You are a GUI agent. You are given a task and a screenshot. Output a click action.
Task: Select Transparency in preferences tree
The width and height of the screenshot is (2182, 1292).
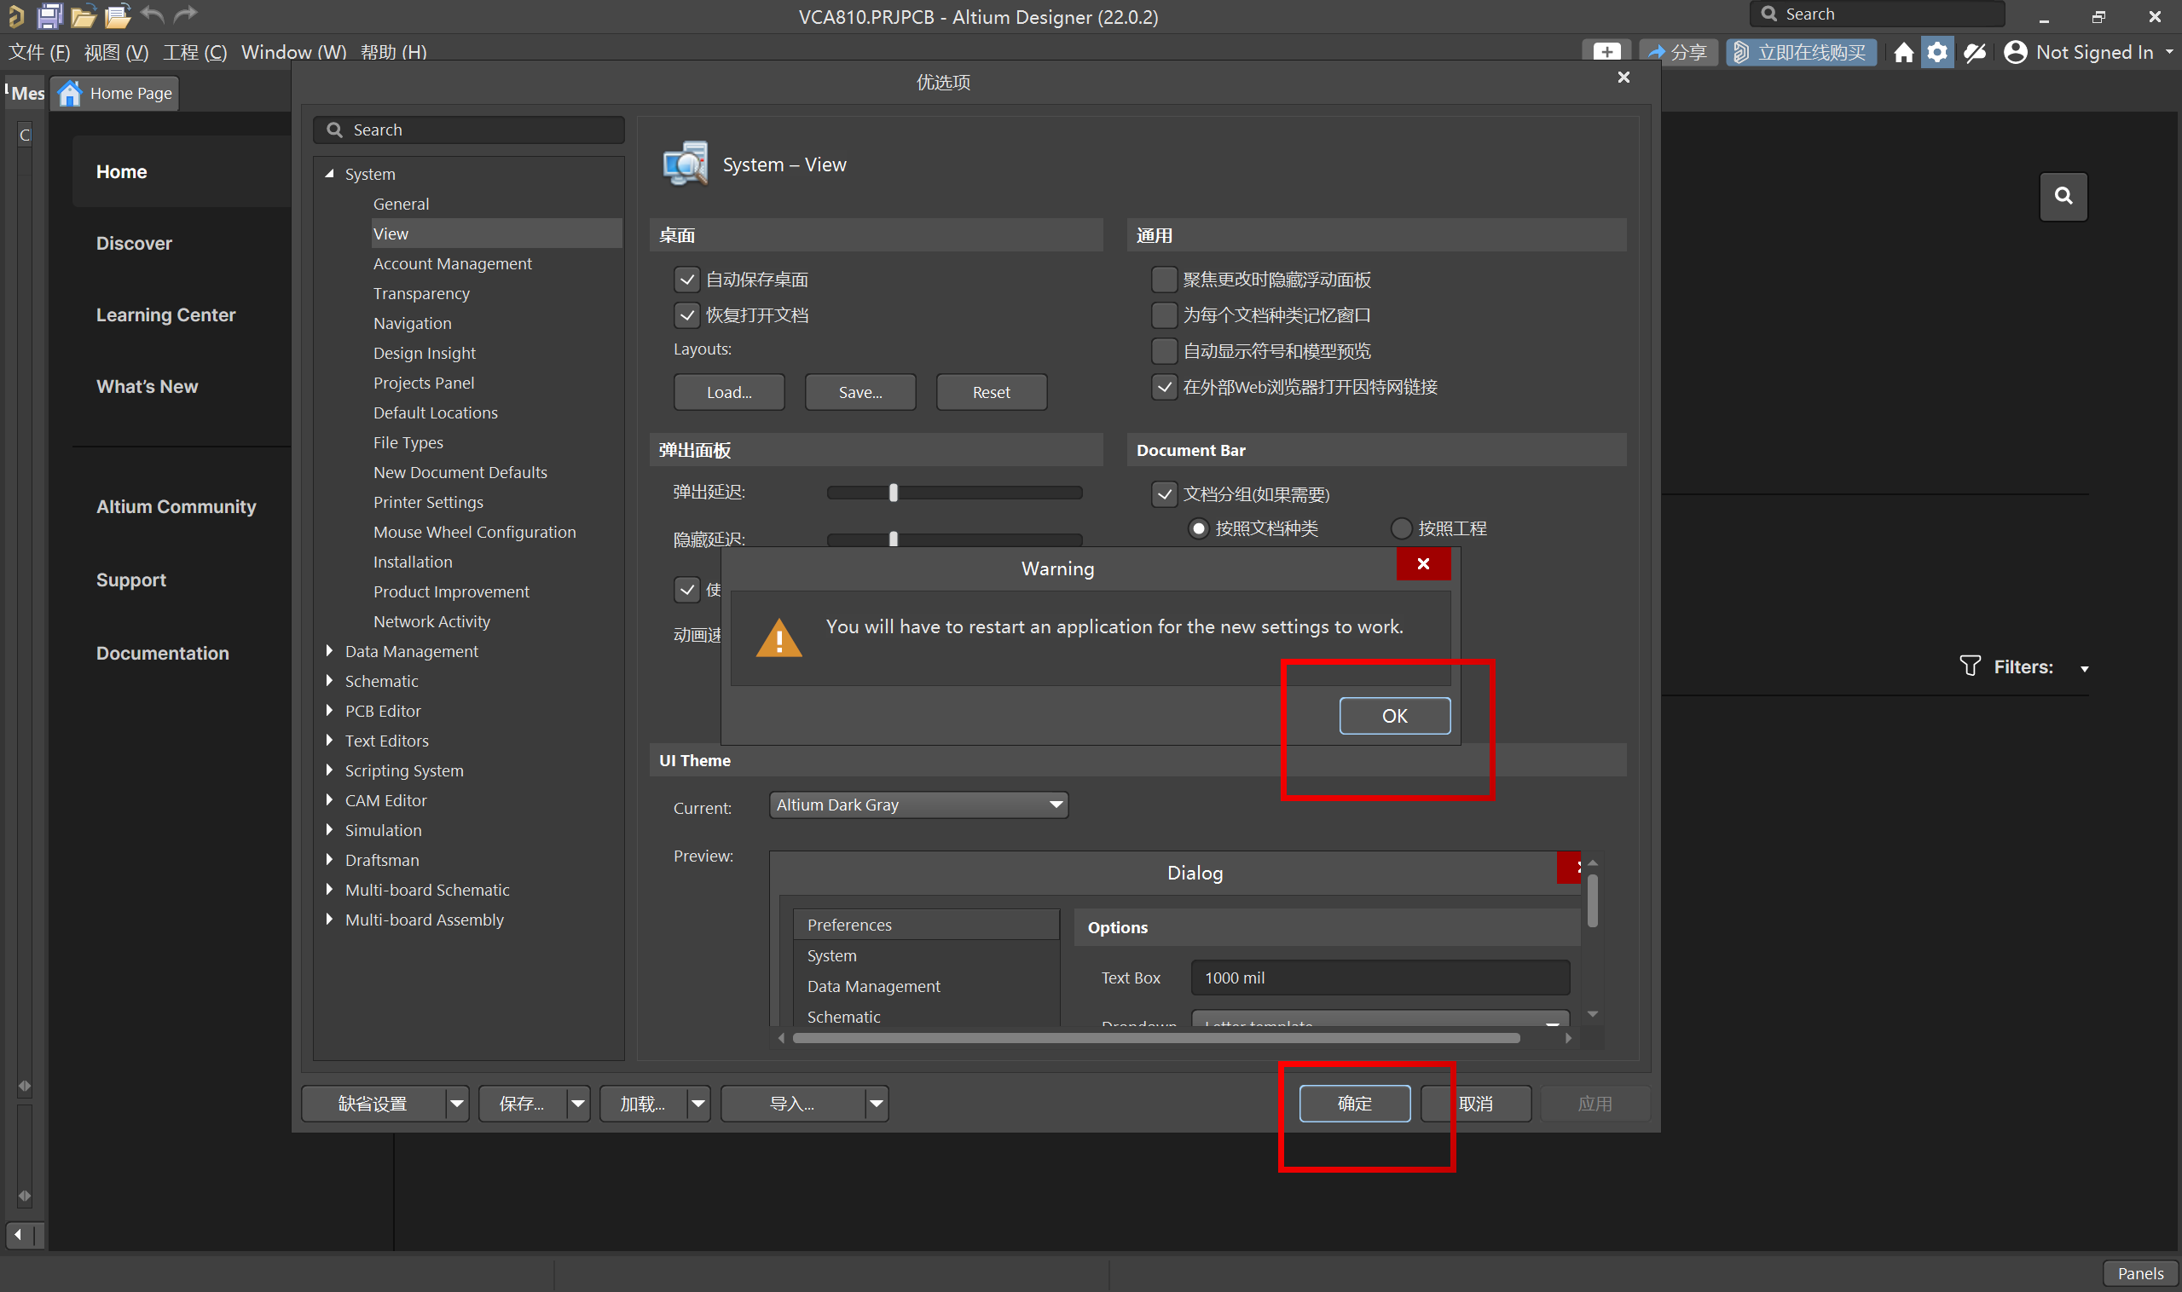(420, 293)
